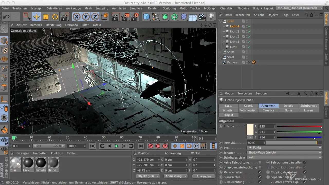The width and height of the screenshot is (329, 185).
Task: Switch to the Schatten tab
Action: pyautogui.click(x=229, y=110)
